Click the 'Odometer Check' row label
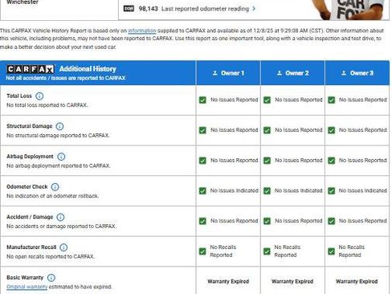Image resolution: width=392 pixels, height=294 pixels. click(x=27, y=186)
